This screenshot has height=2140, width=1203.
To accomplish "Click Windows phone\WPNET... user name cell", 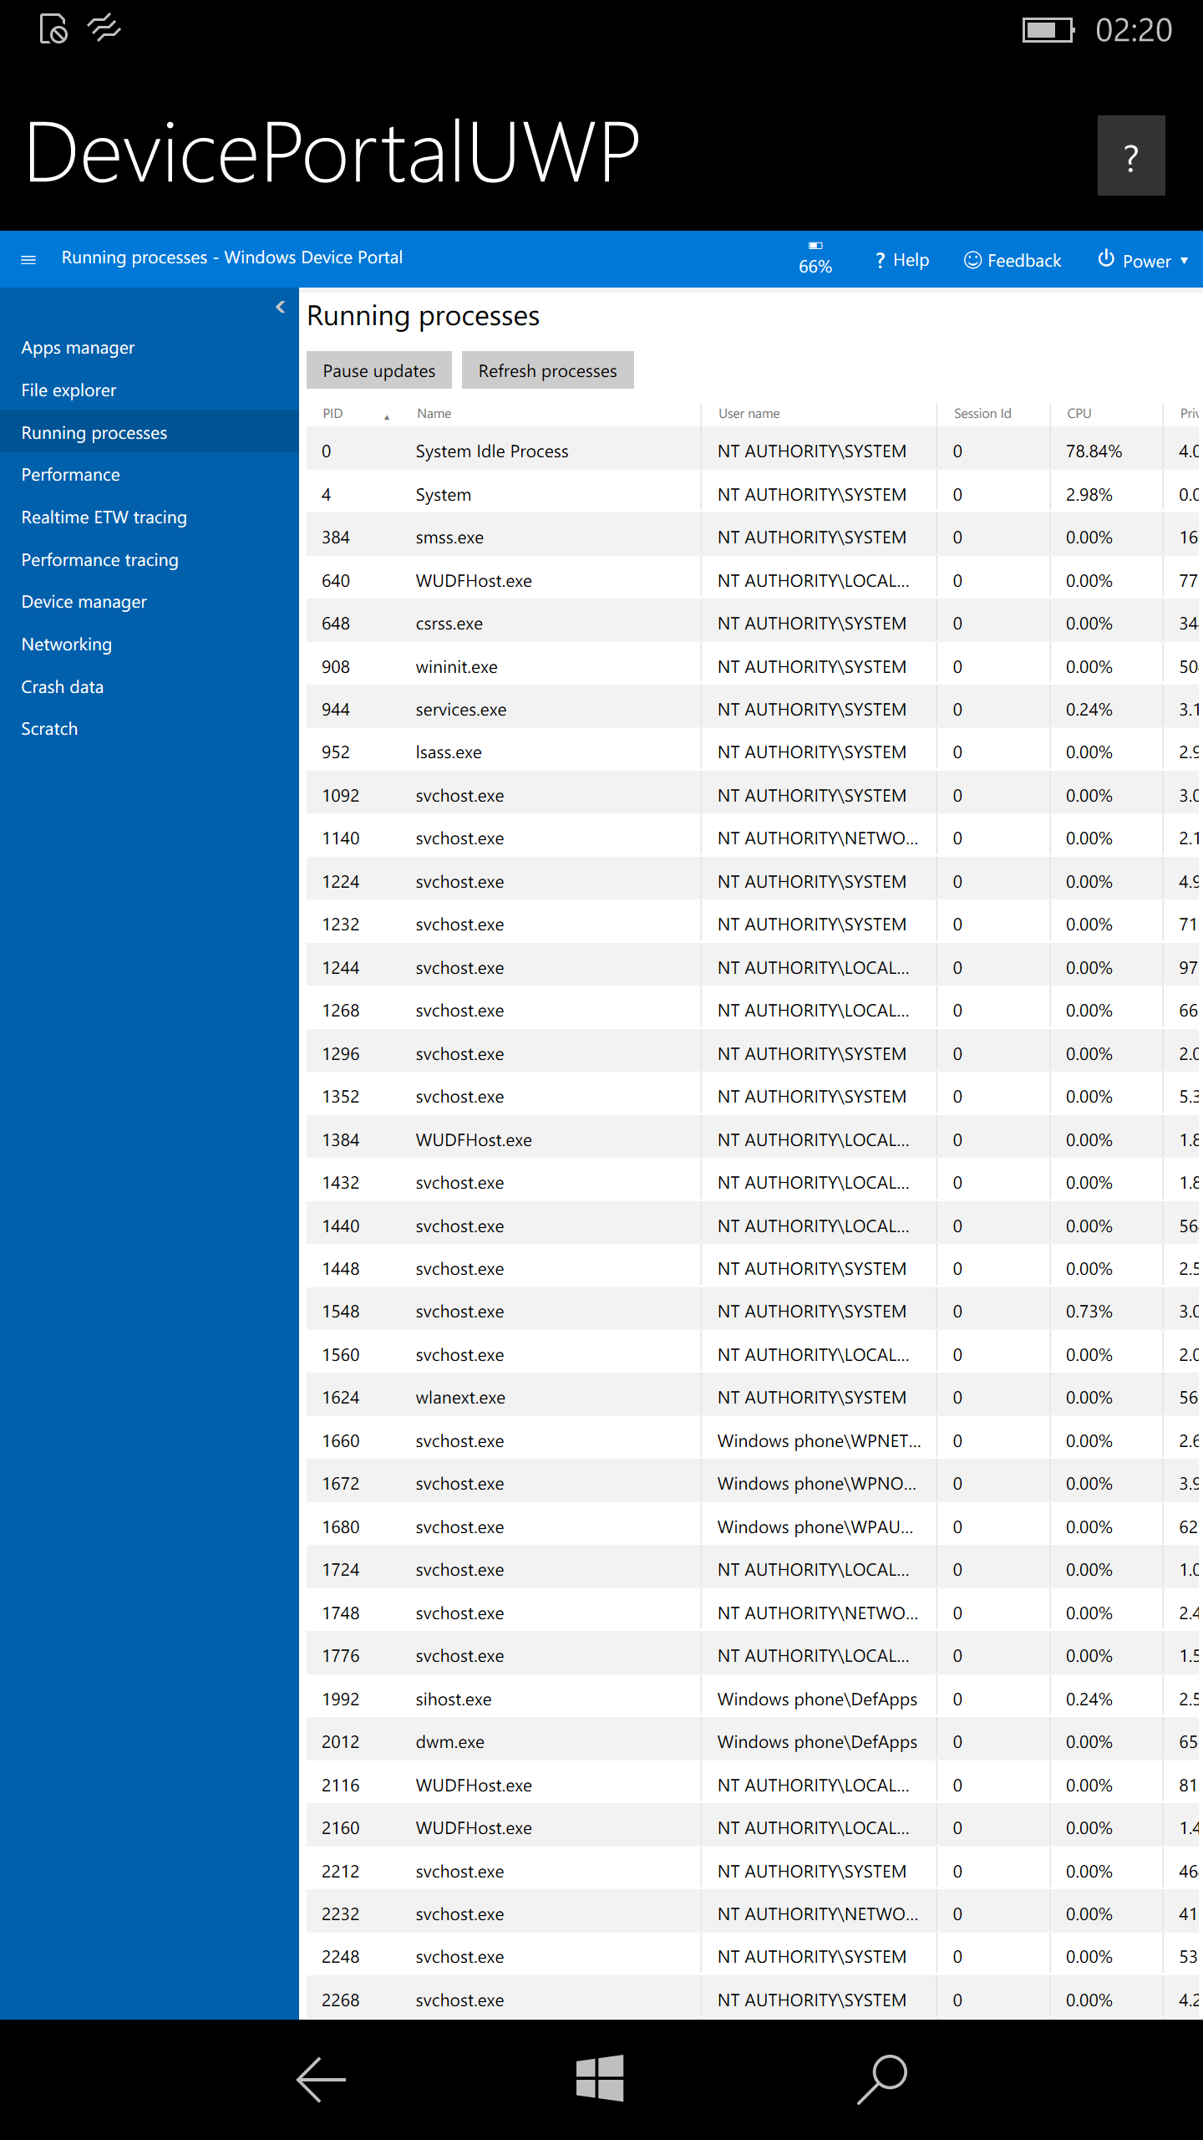I will click(x=819, y=1441).
